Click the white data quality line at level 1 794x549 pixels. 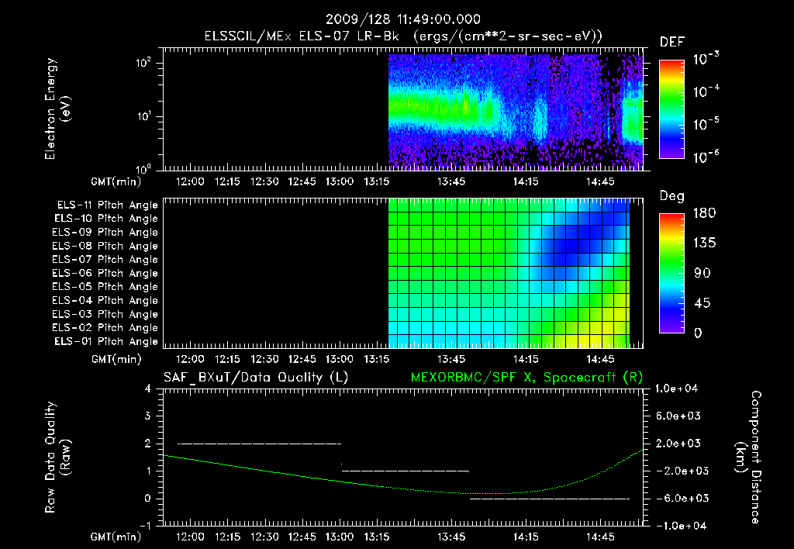point(405,471)
